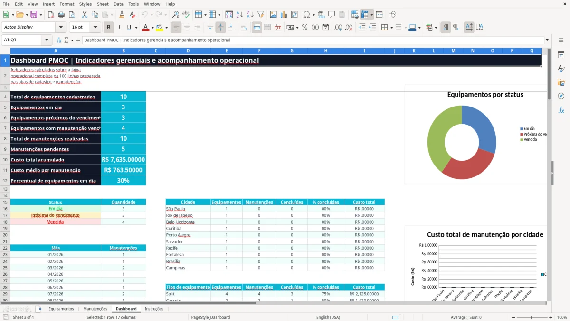
Task: Toggle Center Horizontally alignment
Action: pyautogui.click(x=187, y=28)
